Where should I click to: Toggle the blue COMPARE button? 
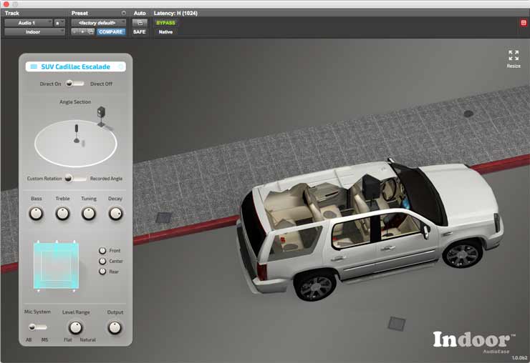111,31
